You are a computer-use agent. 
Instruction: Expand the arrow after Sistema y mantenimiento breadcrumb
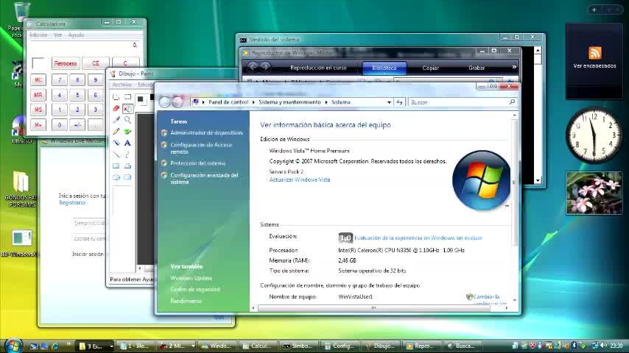(326, 102)
